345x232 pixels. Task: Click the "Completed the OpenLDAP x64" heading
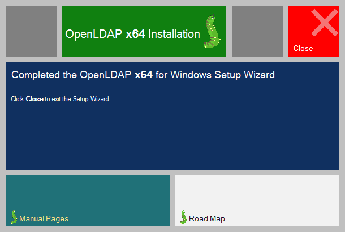pos(143,75)
